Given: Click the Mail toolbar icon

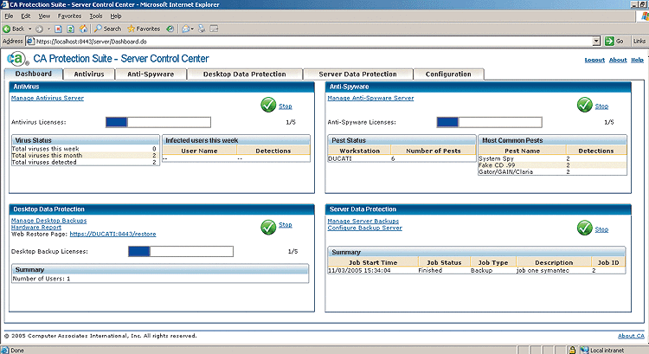Looking at the screenshot, I should click(186, 29).
